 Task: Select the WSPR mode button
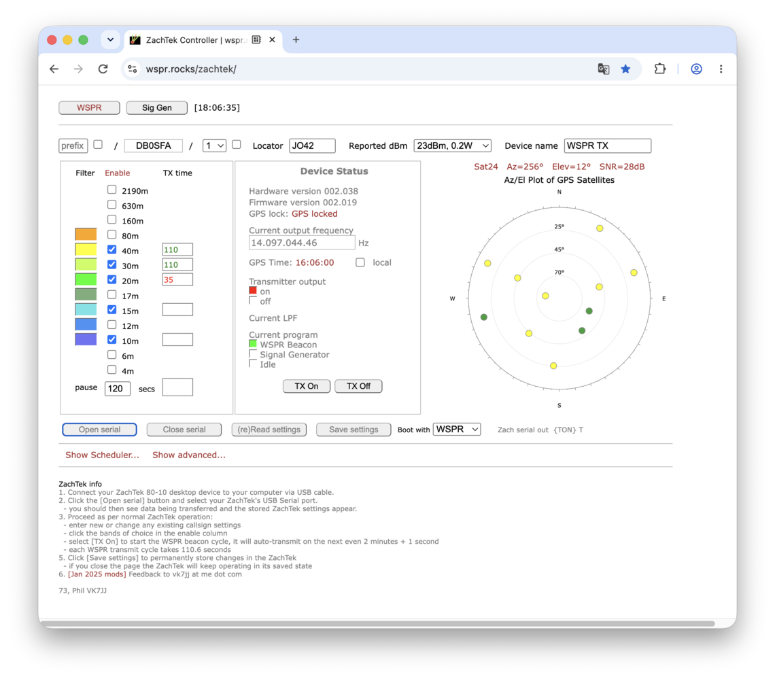90,108
